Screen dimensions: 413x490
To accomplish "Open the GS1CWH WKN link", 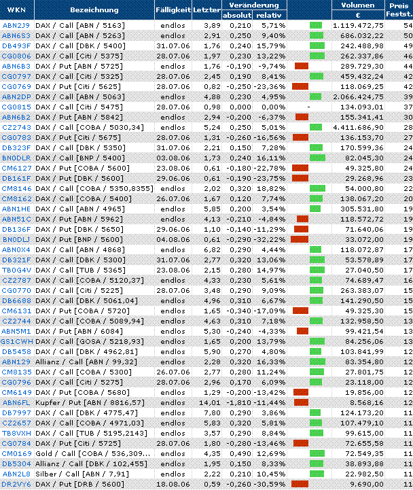I will pos(16,342).
